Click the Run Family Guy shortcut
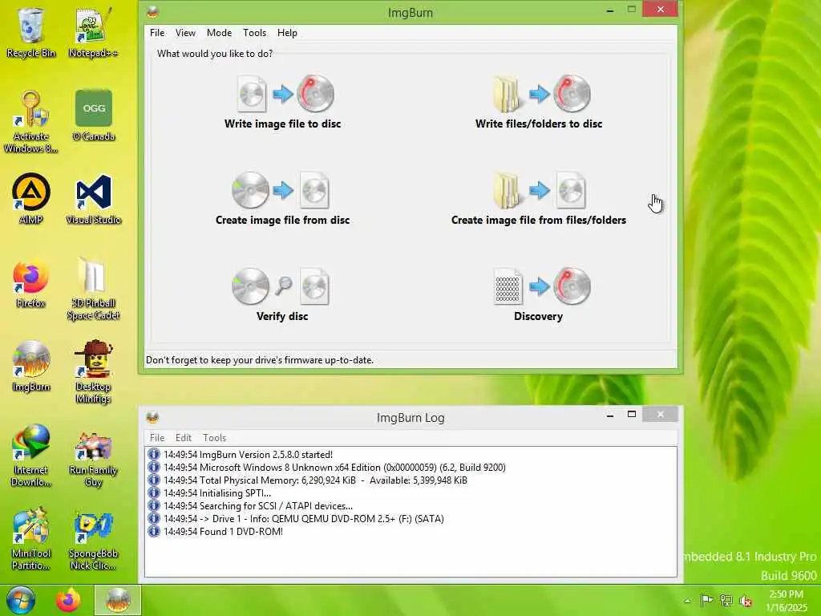This screenshot has width=821, height=616. pyautogui.click(x=93, y=460)
